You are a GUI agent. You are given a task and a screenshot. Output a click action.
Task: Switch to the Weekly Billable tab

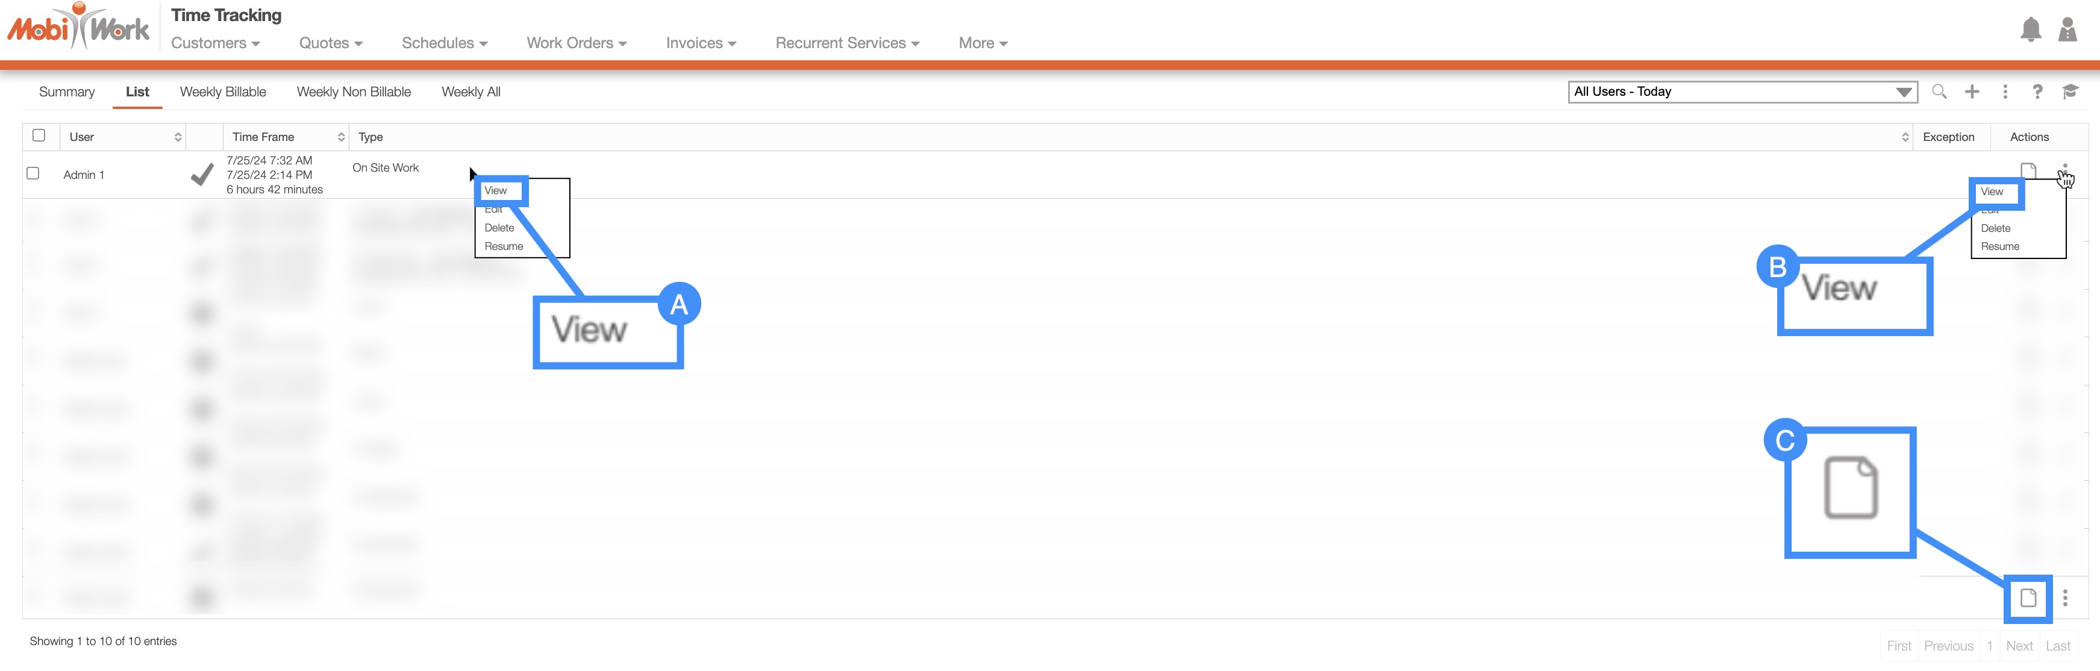coord(222,92)
